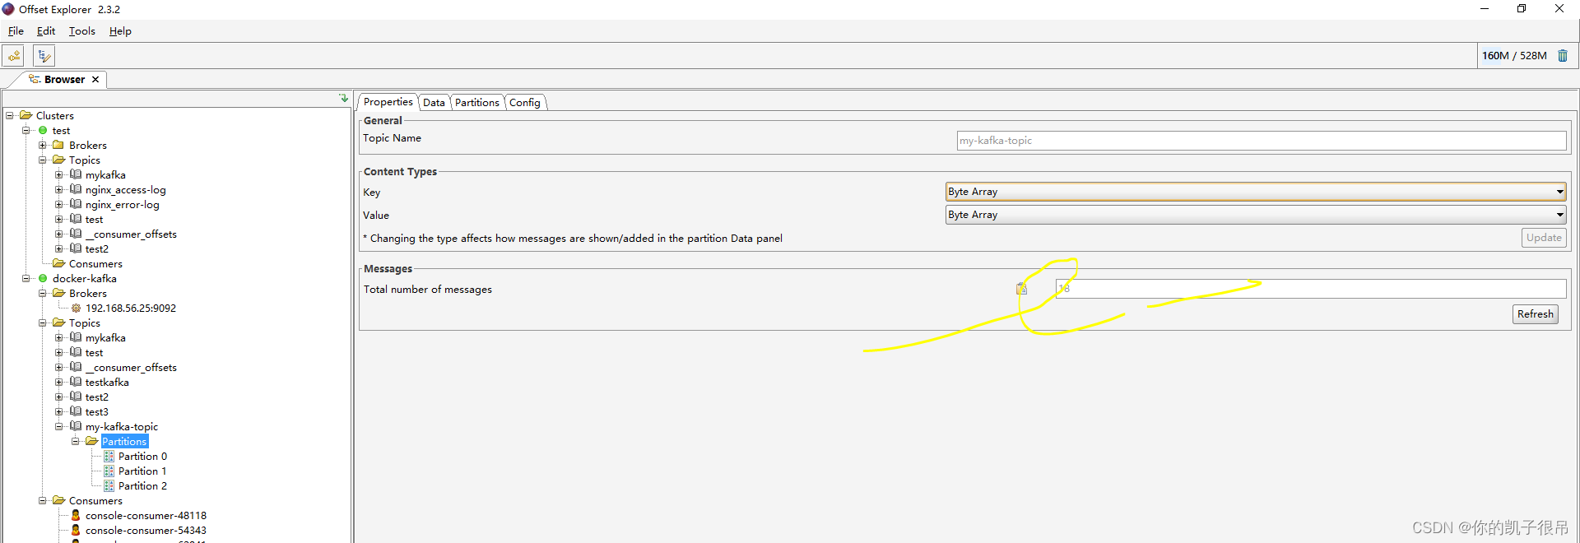Open the Key content type dropdown
The width and height of the screenshot is (1580, 543).
coord(1256,192)
